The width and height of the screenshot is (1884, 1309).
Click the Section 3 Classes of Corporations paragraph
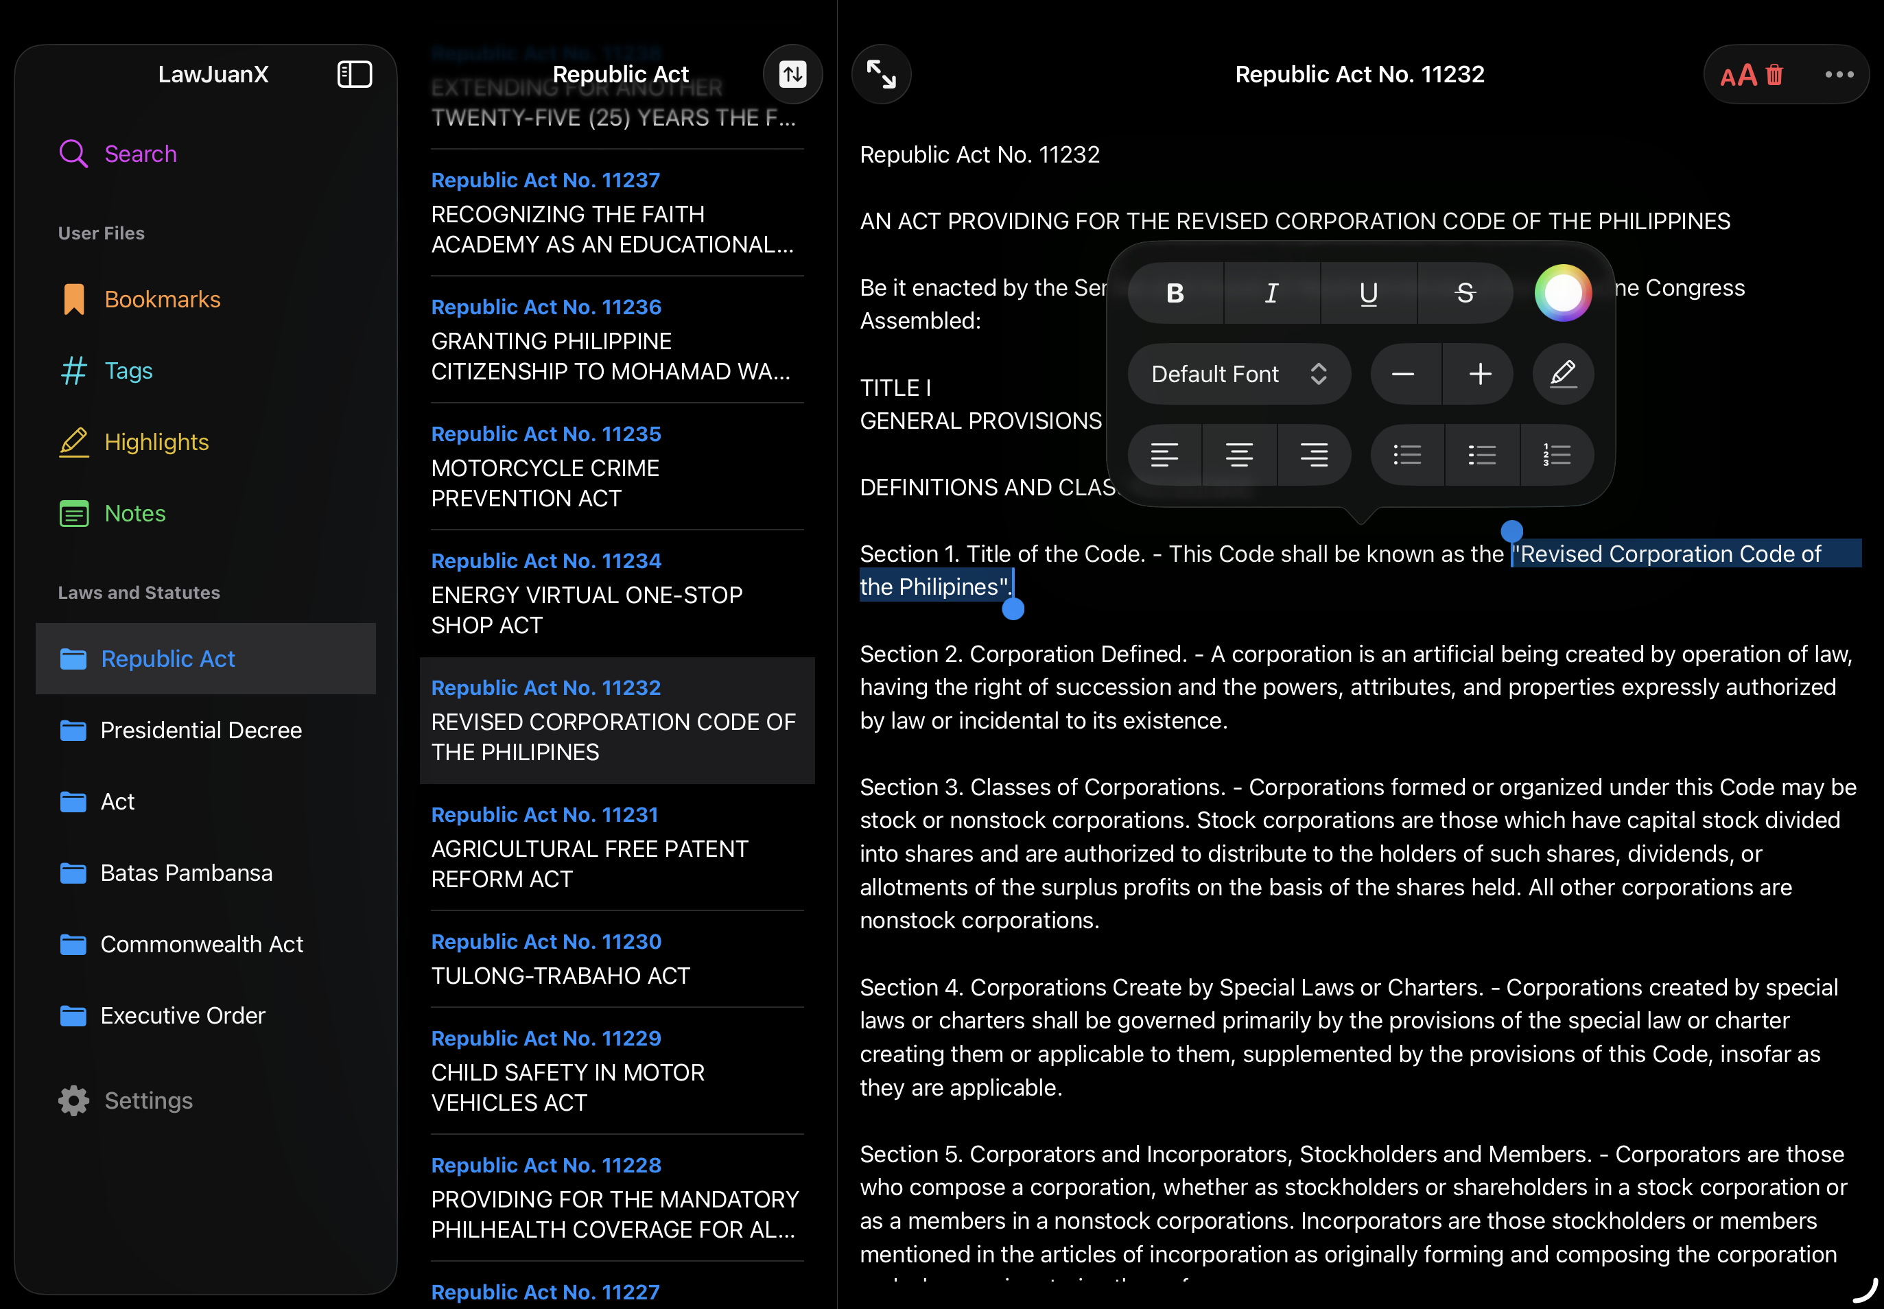1358,854
